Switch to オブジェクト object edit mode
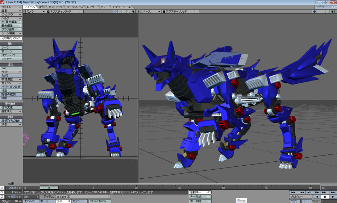 coord(31,201)
